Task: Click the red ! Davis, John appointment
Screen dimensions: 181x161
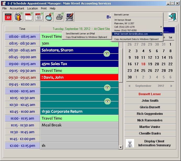Action: click(79, 77)
